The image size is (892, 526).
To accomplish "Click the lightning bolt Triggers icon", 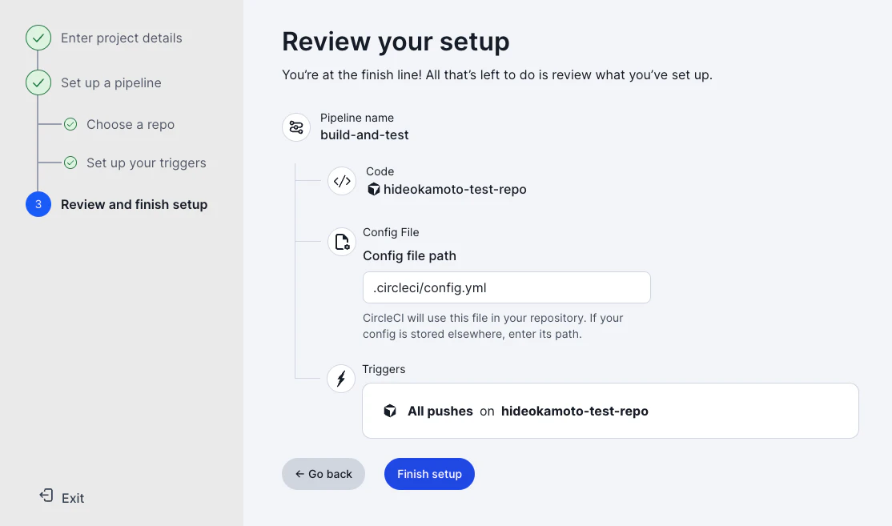I will tap(341, 379).
